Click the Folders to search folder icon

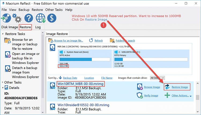[112, 40]
